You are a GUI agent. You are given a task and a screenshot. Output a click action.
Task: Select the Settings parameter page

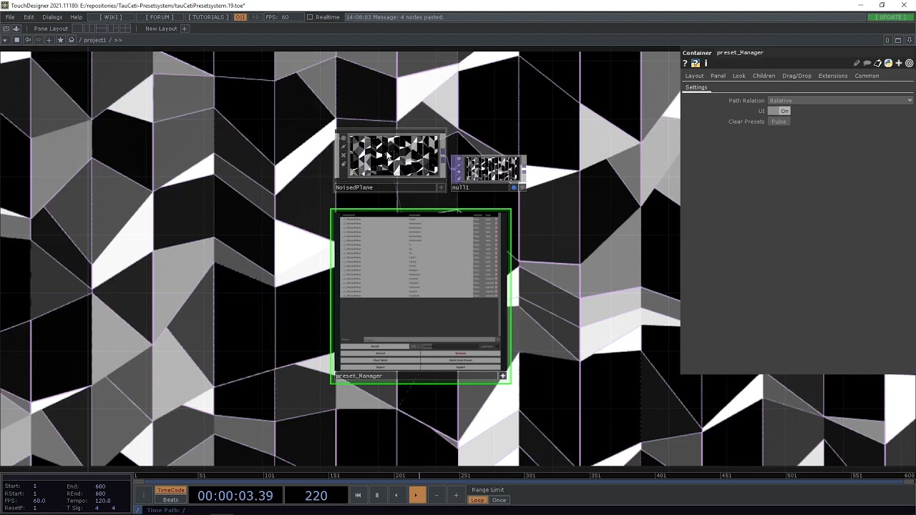pos(696,87)
